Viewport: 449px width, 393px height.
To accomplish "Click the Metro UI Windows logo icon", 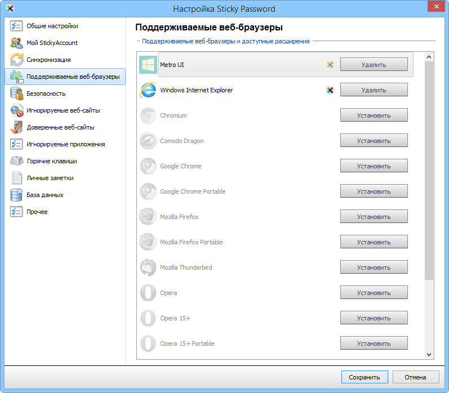I will (148, 65).
